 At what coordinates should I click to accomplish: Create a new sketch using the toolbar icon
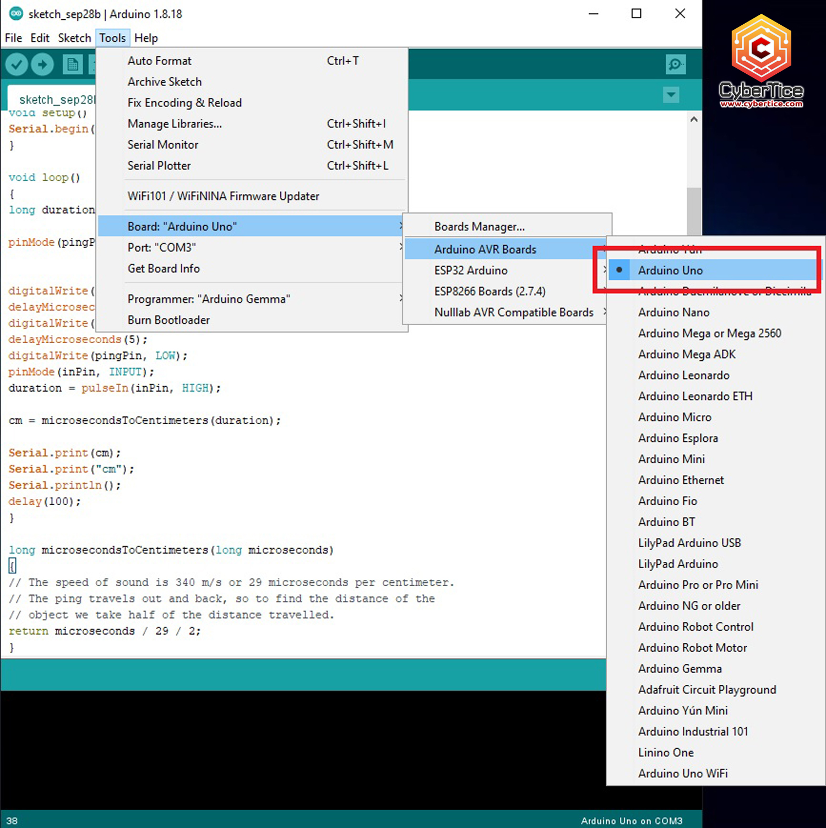[x=72, y=64]
